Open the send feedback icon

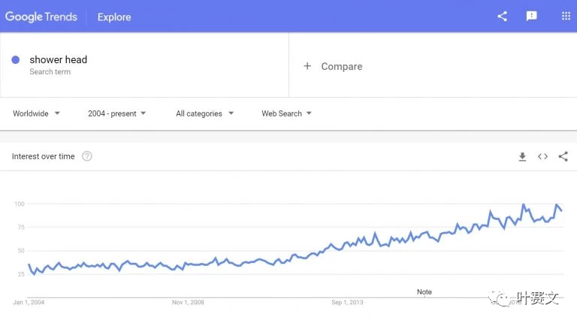tap(531, 17)
